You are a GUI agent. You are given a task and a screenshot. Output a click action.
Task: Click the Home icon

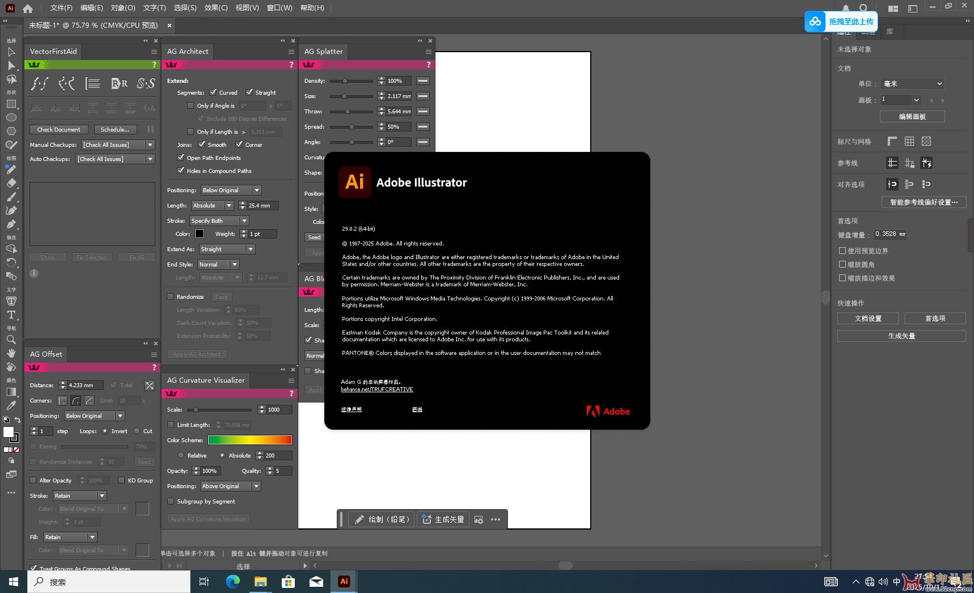pyautogui.click(x=28, y=9)
